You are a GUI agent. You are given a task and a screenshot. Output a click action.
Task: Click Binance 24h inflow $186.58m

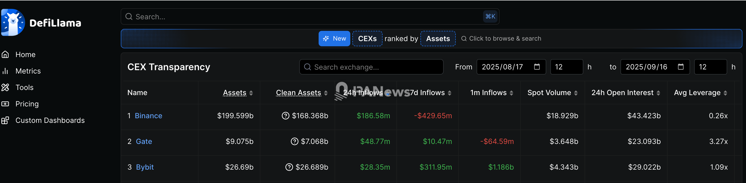click(373, 116)
